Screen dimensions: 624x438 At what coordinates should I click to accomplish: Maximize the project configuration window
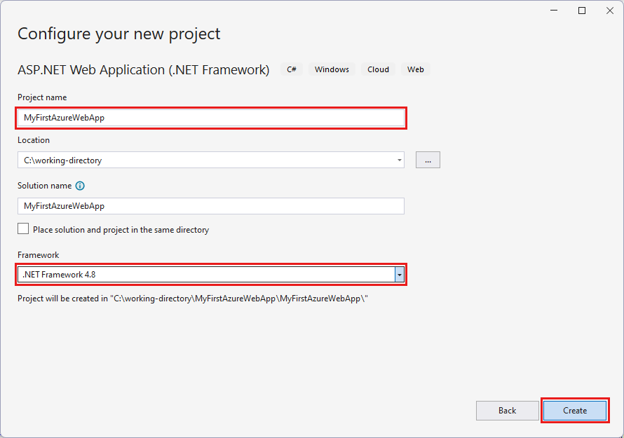point(581,11)
